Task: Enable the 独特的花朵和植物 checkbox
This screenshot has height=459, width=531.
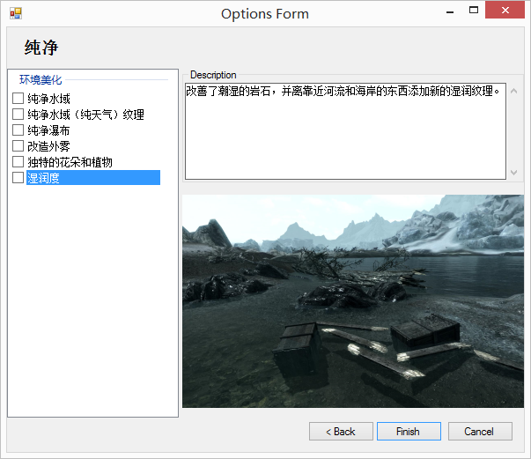Action: 18,162
